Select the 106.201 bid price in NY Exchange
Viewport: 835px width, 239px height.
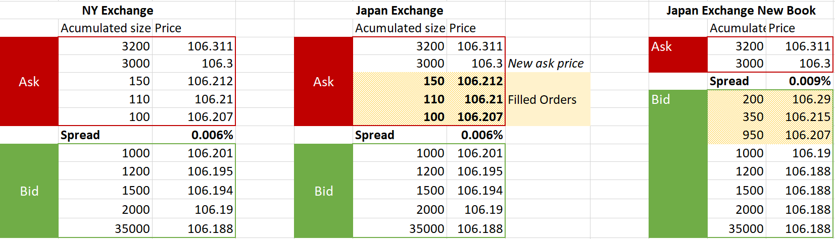(x=210, y=153)
